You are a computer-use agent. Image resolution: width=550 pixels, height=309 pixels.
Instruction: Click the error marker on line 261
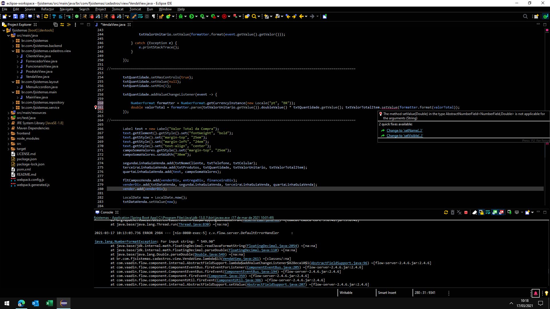96,107
